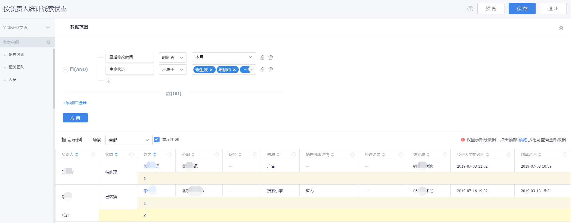Expand 相关团队 tree node
This screenshot has height=223, width=571.
click(5, 67)
